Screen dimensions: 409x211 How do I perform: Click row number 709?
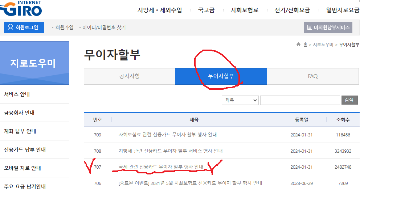pos(98,135)
